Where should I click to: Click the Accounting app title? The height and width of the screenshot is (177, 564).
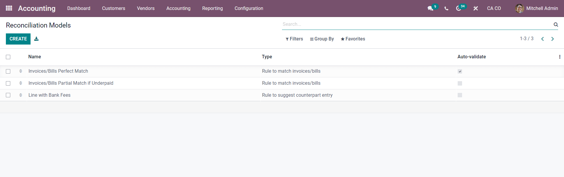click(37, 8)
